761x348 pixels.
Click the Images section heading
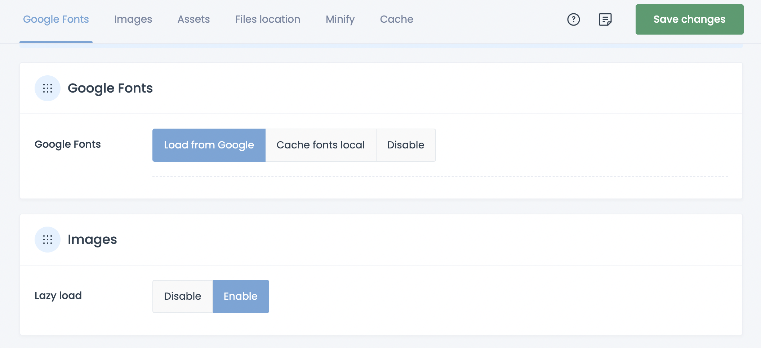[x=92, y=240]
